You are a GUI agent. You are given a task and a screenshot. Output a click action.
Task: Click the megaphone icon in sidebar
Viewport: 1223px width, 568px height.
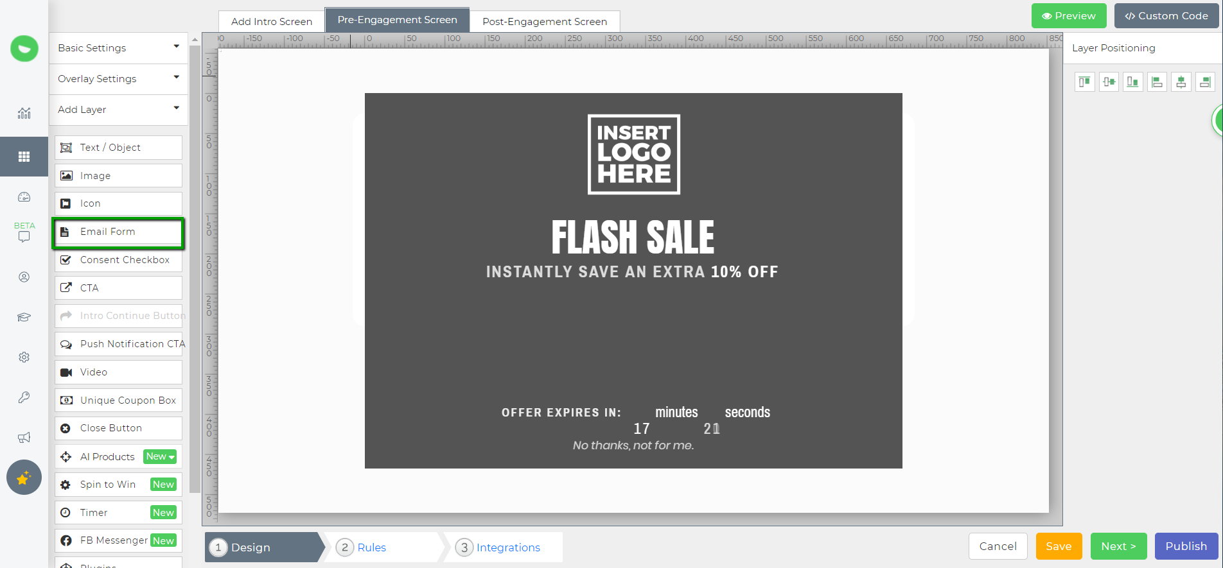(x=24, y=438)
